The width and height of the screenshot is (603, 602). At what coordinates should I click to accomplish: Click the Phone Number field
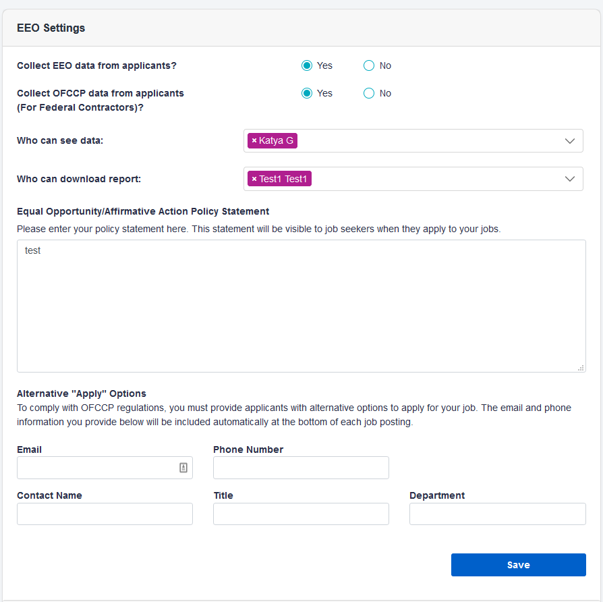point(301,467)
